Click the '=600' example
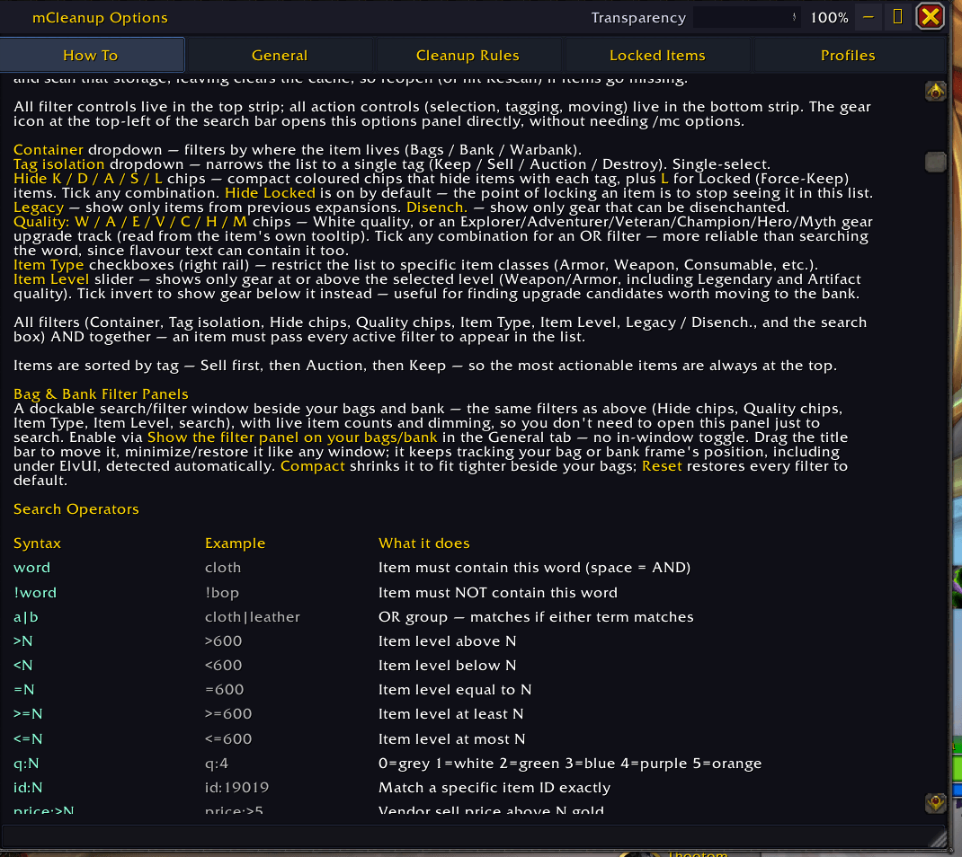Screen dimensions: 962x857 click(x=225, y=690)
